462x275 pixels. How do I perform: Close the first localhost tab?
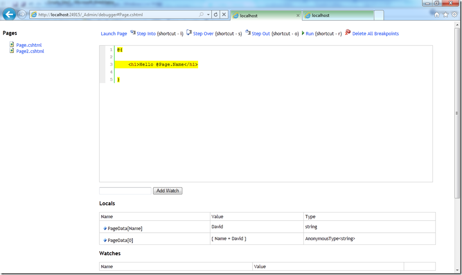click(x=298, y=15)
